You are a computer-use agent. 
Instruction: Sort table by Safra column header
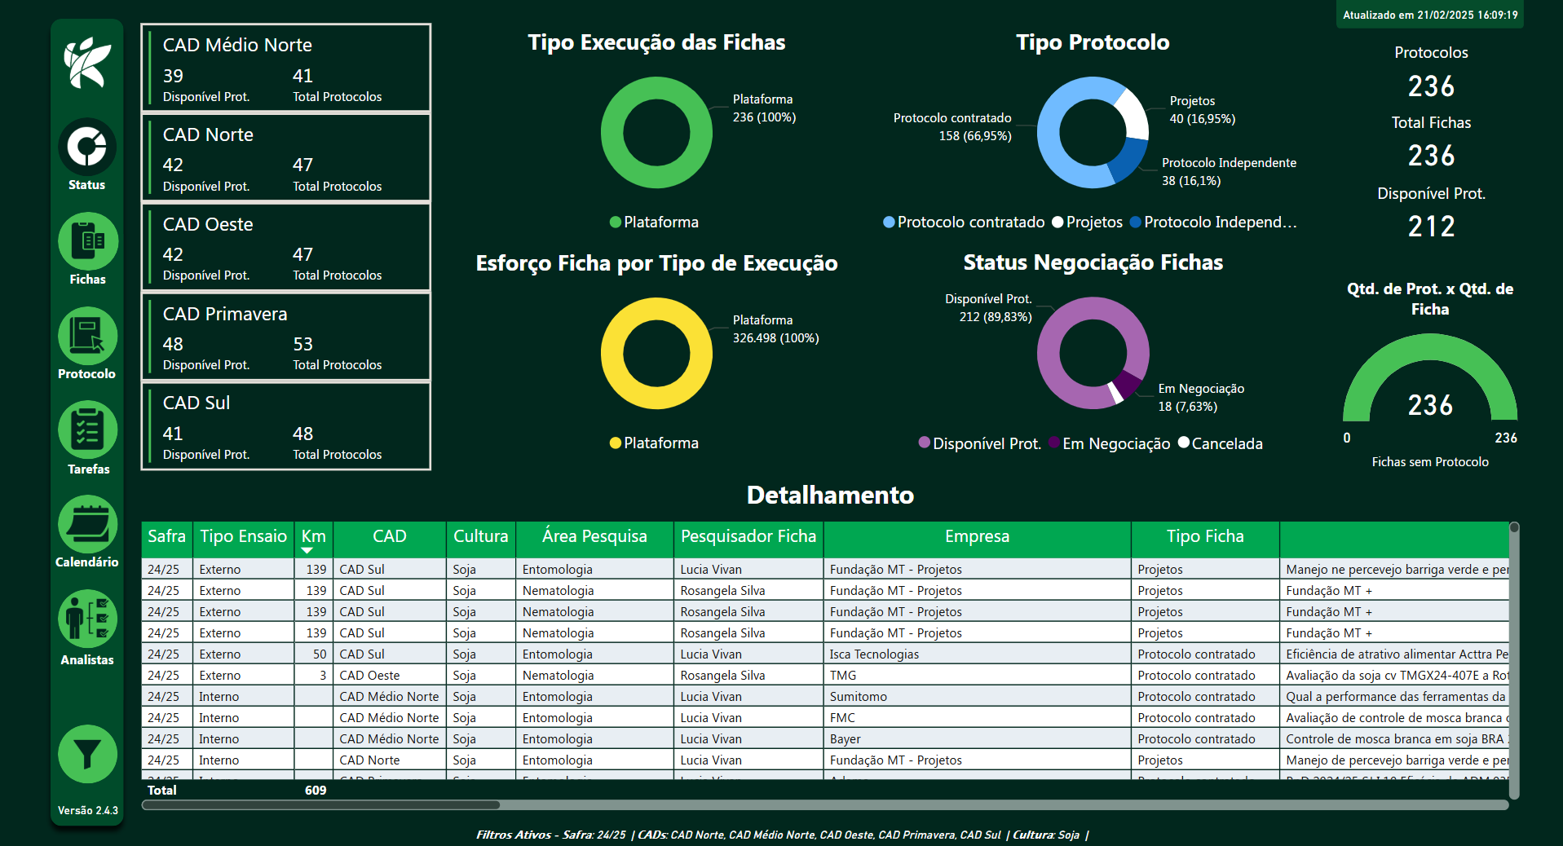click(166, 536)
